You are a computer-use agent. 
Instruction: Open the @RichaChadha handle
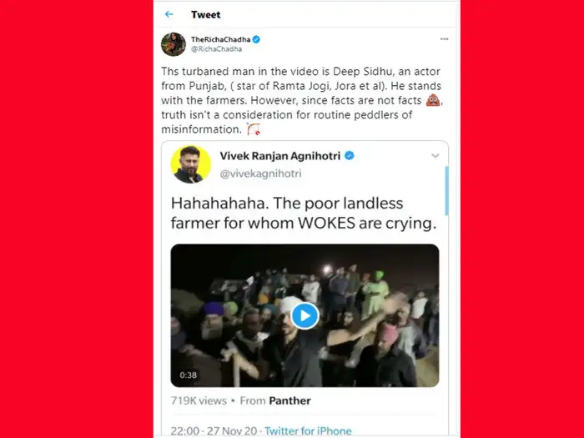(x=214, y=49)
